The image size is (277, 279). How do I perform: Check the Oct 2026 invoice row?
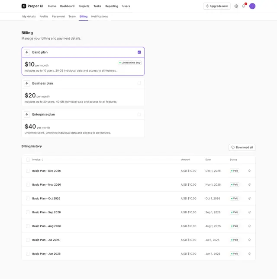(28, 198)
